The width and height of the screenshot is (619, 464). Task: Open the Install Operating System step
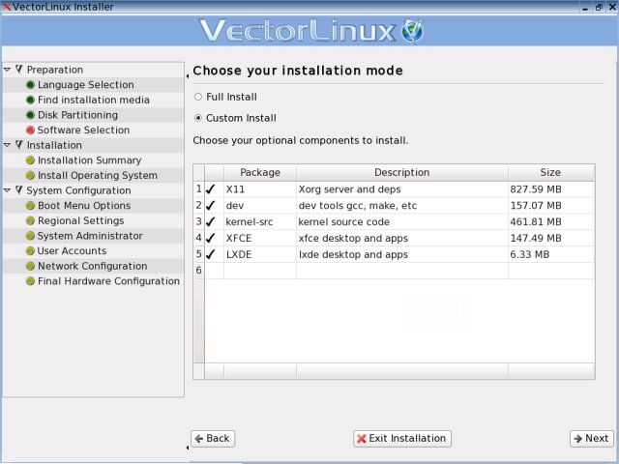pyautogui.click(x=98, y=176)
